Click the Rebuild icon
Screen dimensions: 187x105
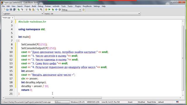(56, 10)
